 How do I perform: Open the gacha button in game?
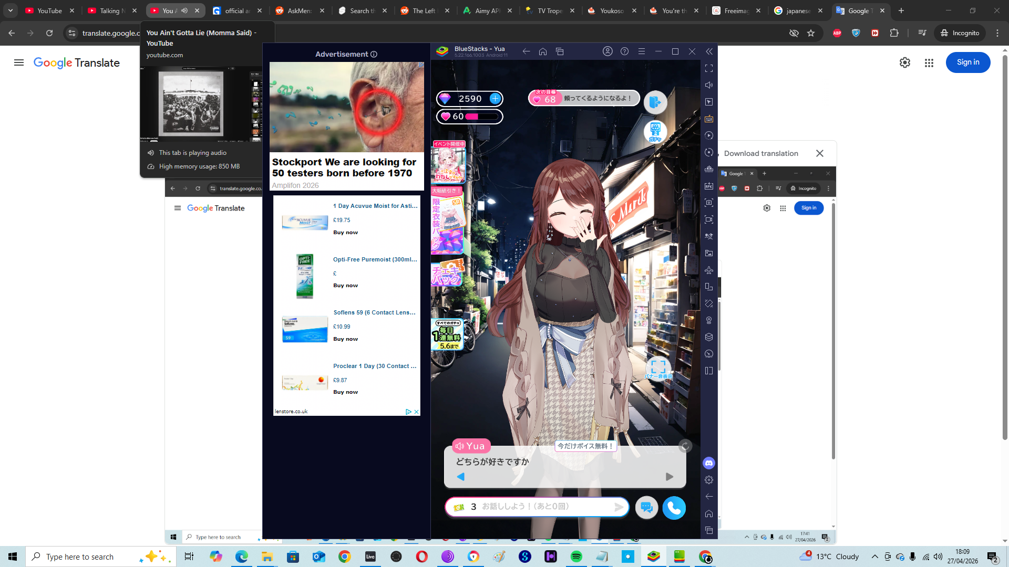click(655, 132)
